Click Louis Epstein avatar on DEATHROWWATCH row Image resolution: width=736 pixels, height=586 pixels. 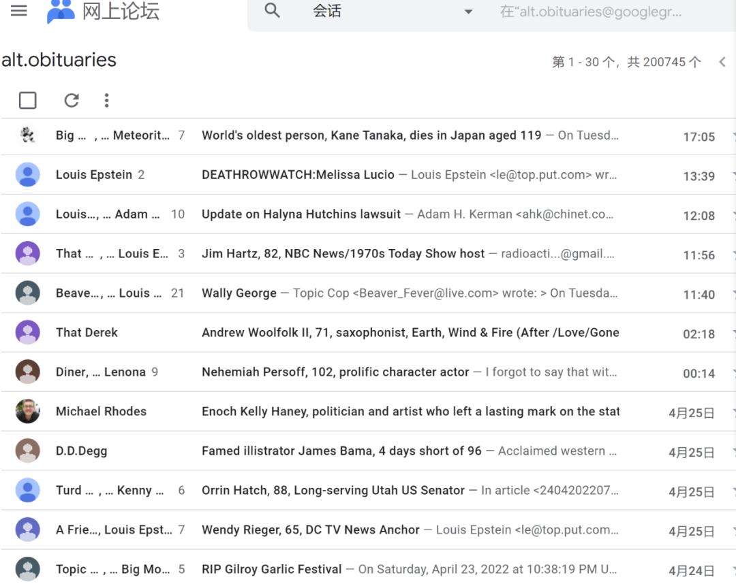click(x=28, y=174)
